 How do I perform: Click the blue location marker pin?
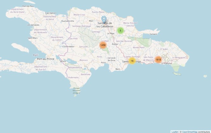pos(104,20)
